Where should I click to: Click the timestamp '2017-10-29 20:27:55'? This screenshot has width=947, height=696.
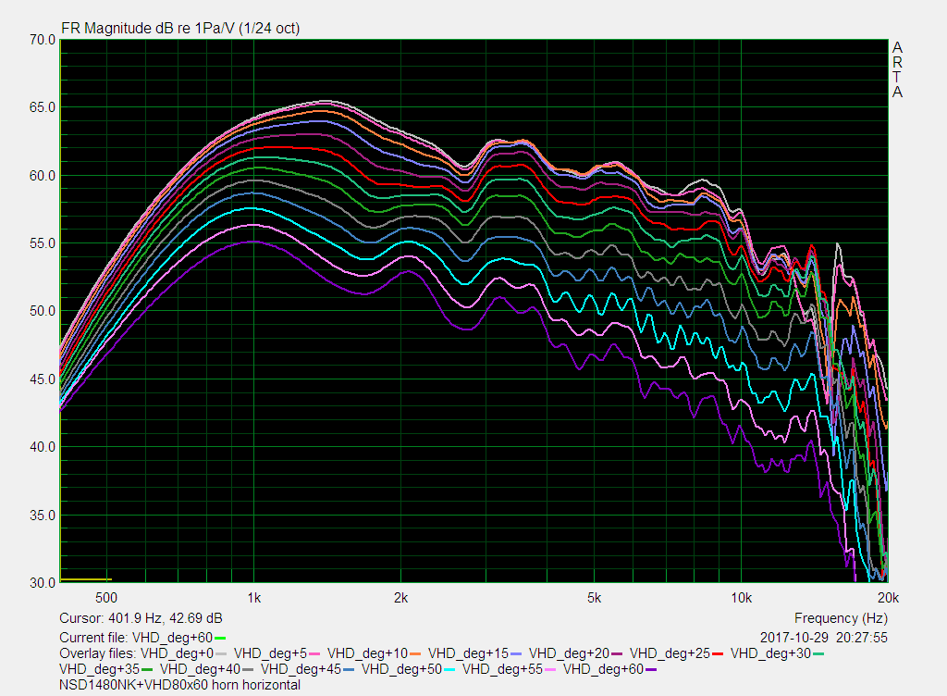click(824, 638)
